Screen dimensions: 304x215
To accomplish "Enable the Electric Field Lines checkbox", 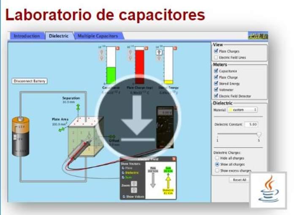I will [x=217, y=57].
